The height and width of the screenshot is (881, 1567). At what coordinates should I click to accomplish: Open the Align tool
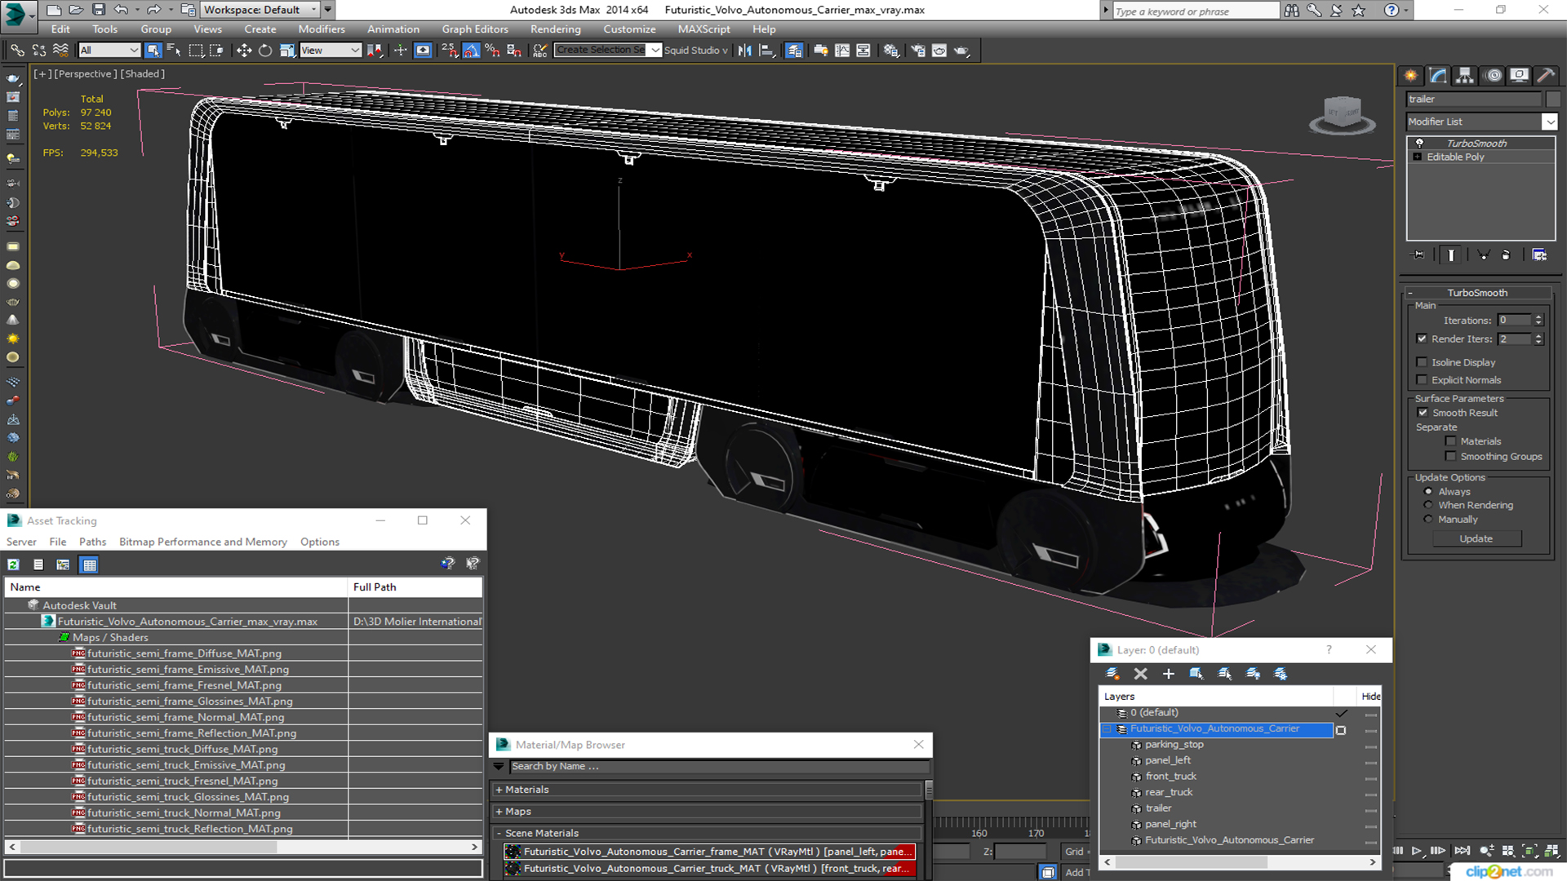click(x=766, y=51)
